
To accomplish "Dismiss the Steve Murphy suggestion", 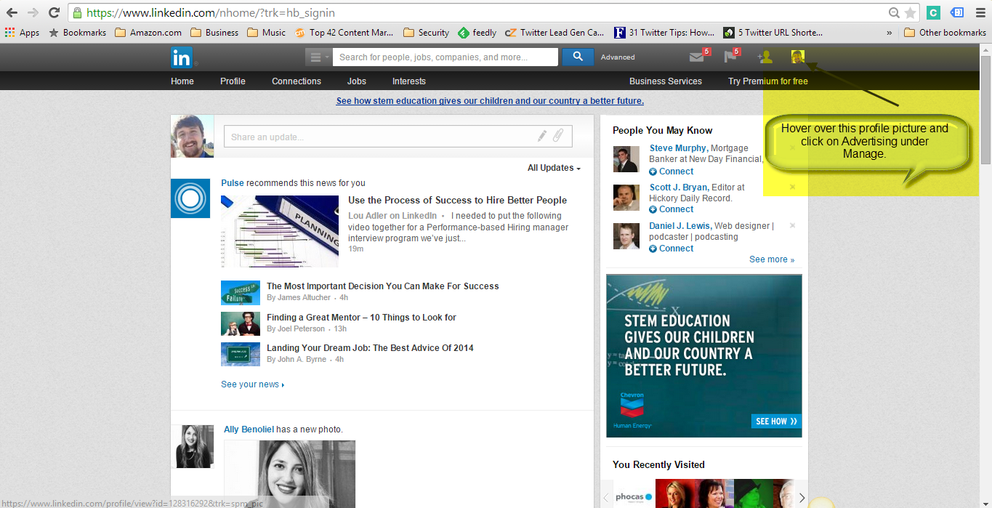I will pyautogui.click(x=792, y=148).
